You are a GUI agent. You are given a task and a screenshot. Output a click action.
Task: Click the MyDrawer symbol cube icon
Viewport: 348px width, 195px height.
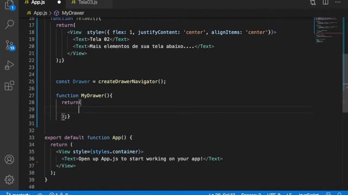click(x=57, y=13)
